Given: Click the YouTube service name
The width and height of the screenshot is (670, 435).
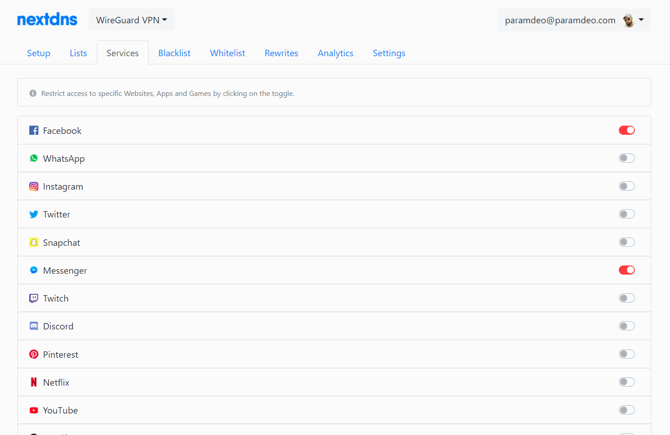Looking at the screenshot, I should click(60, 410).
